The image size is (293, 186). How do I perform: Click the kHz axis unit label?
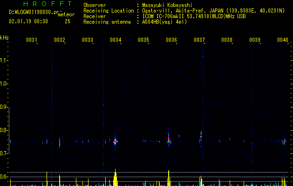[x=4, y=38]
